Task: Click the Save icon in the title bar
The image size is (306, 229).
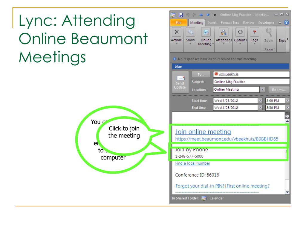Action: click(x=181, y=15)
